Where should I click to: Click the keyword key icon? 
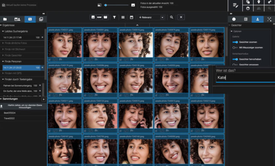[x=269, y=2]
